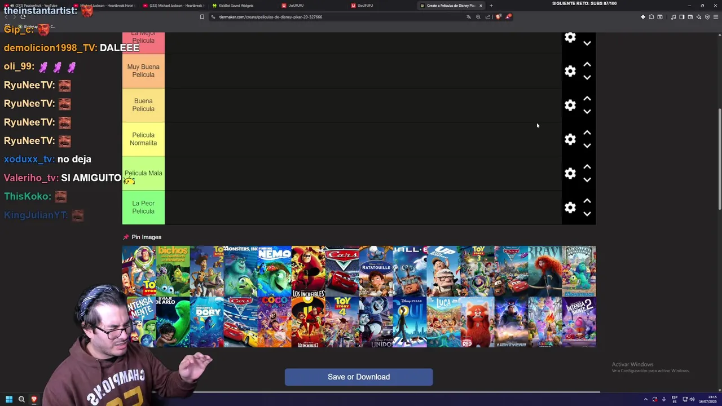
Task: Pick the Intensa Mente 2 poster
Action: click(579, 322)
